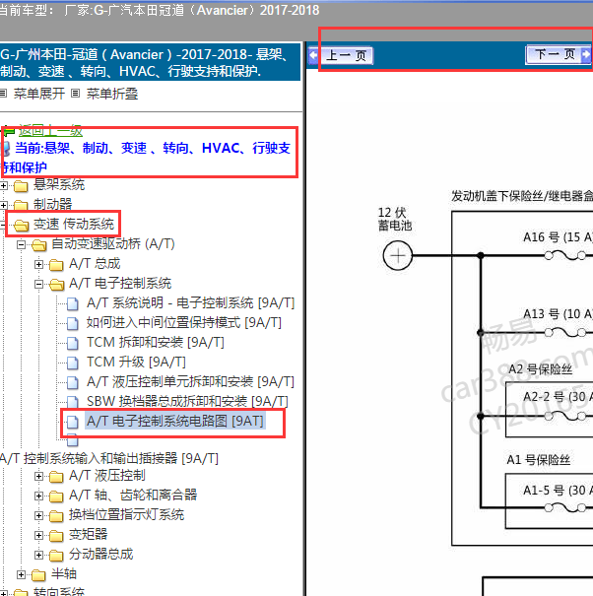Select 变速 传动系统 tree item
This screenshot has height=596, width=593.
click(x=73, y=225)
